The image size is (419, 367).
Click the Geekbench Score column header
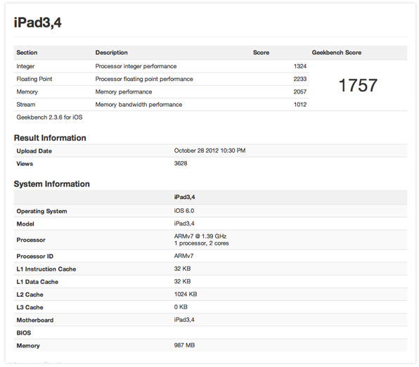click(337, 53)
